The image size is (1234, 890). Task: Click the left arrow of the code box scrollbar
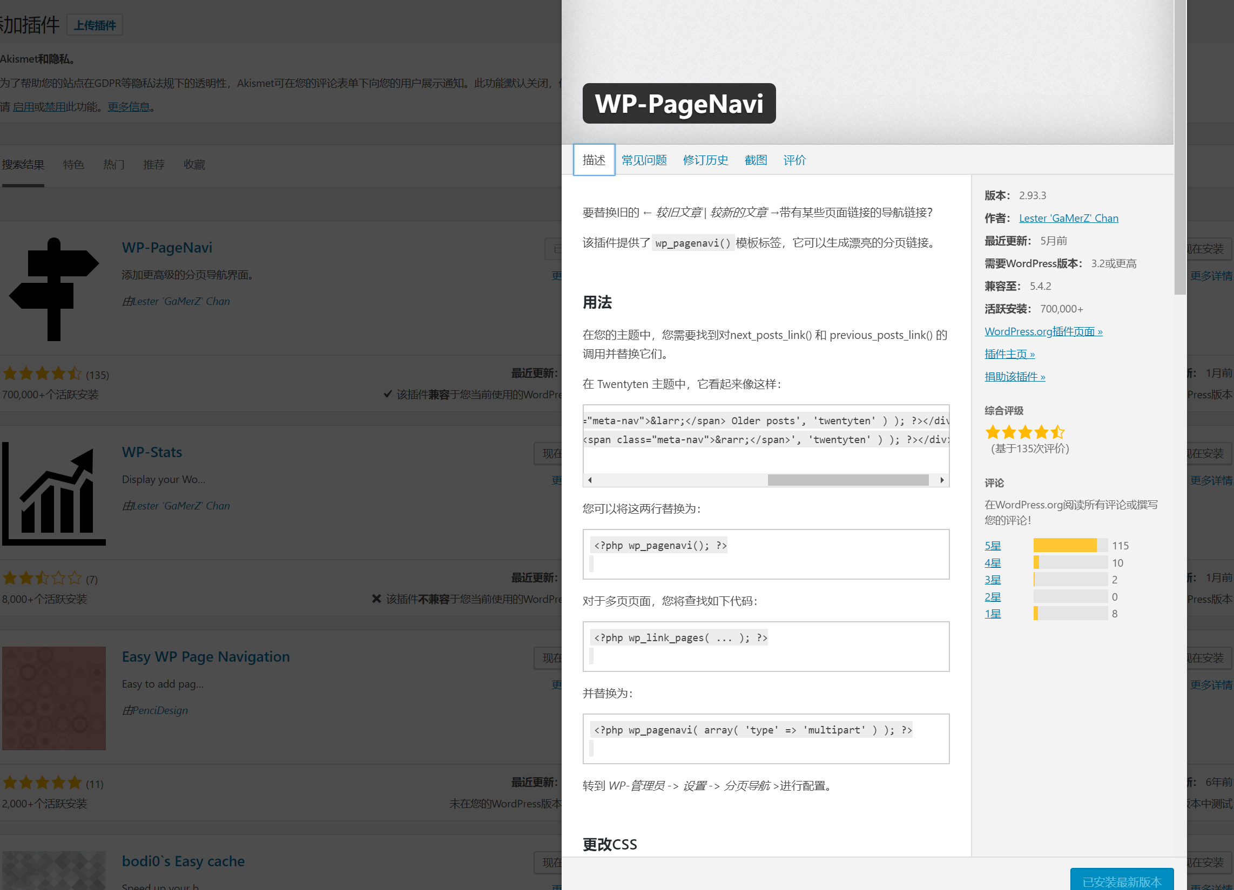pyautogui.click(x=590, y=480)
